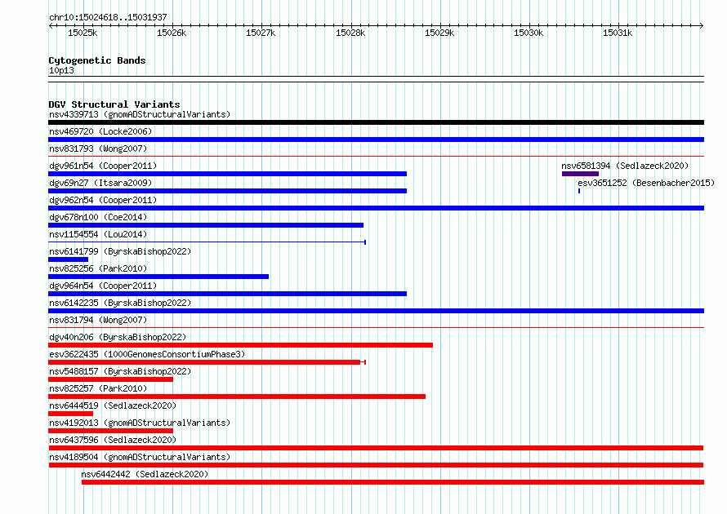727x514 pixels.
Task: Click esv3622435 (1000GenomesConsortiumPhase3) label
Action: coord(147,354)
